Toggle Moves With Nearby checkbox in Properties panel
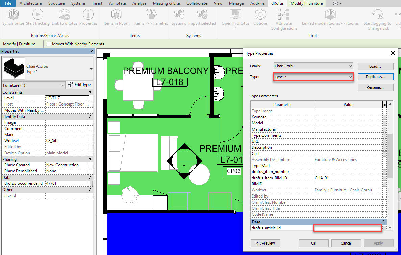 point(49,111)
